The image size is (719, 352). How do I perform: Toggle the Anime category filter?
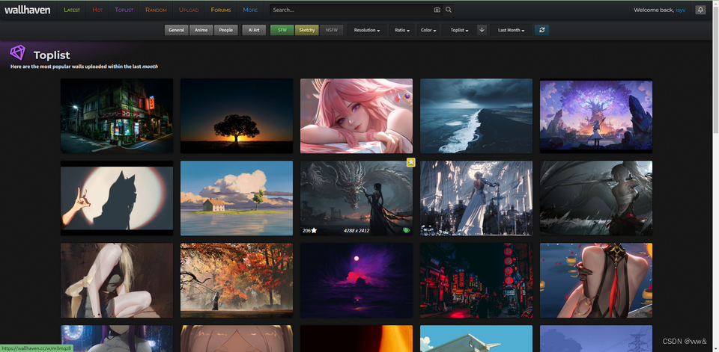pos(201,30)
